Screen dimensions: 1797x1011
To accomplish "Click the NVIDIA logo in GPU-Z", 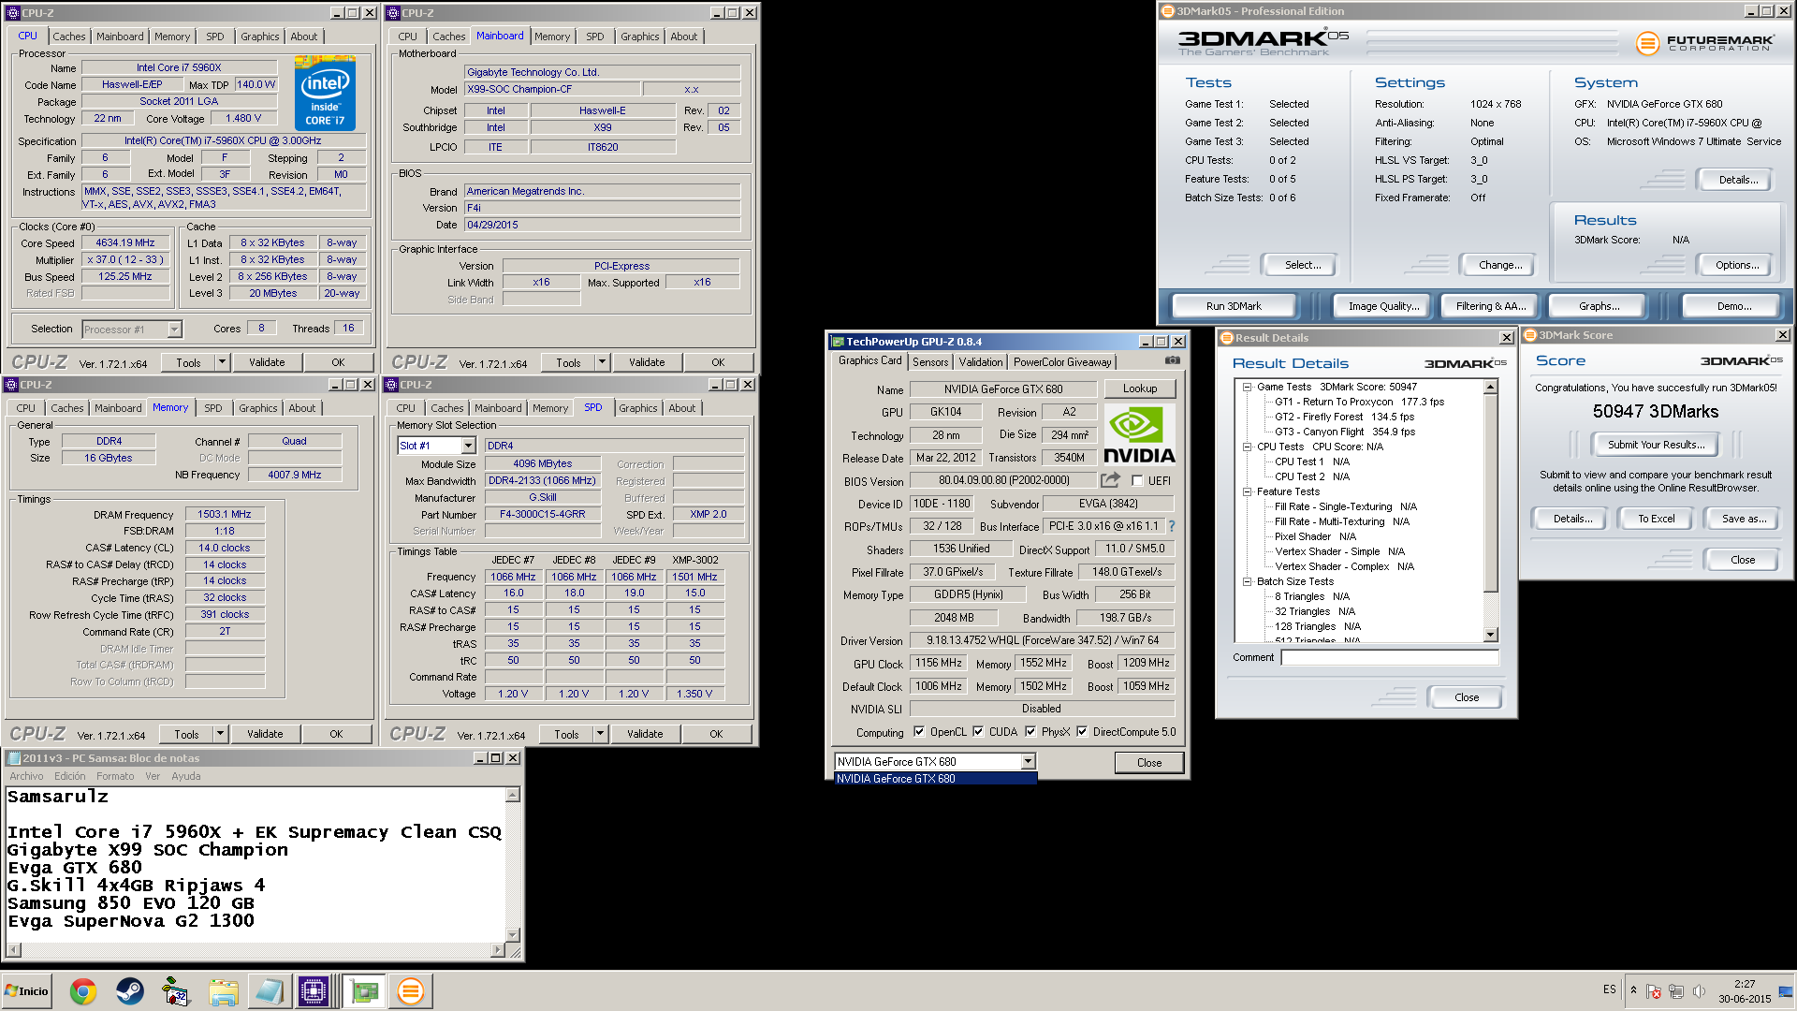I will (1139, 434).
